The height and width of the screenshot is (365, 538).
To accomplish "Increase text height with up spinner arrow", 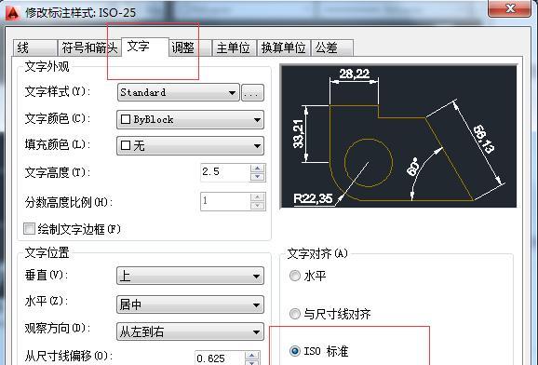I will (257, 169).
